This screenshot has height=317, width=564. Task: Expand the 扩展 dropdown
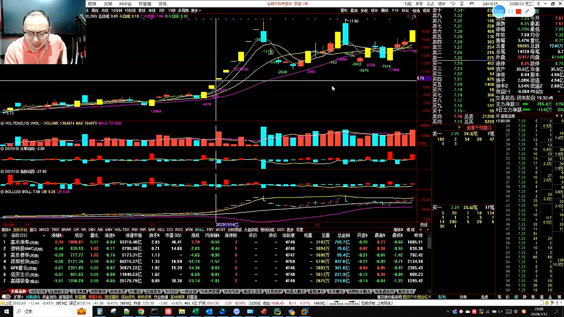pyautogui.click(x=19, y=297)
